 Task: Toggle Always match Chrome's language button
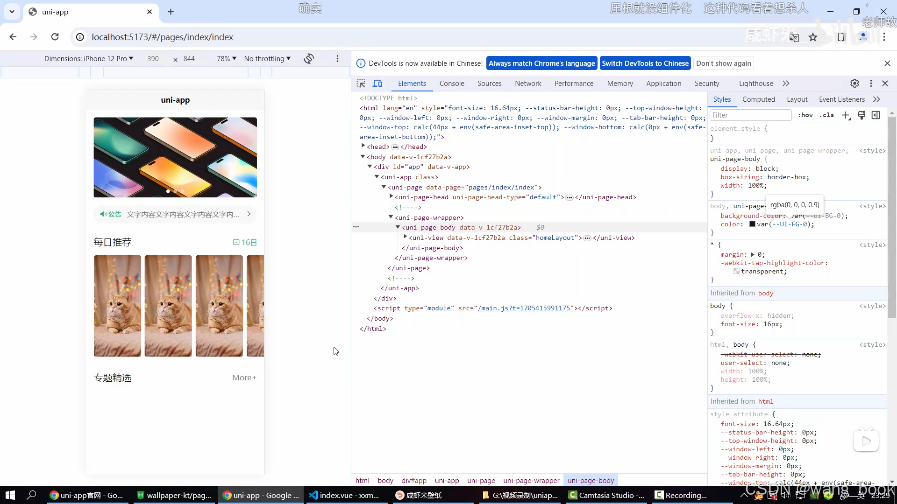(x=541, y=63)
